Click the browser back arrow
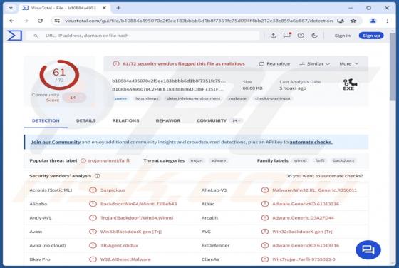The image size is (399, 268). click(11, 21)
